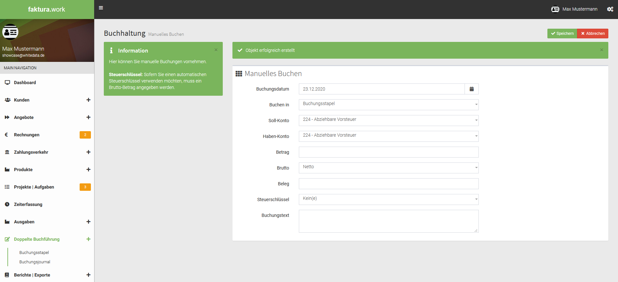The image size is (618, 282).
Task: Open Zeiterfassung menu item
Action: coord(47,204)
